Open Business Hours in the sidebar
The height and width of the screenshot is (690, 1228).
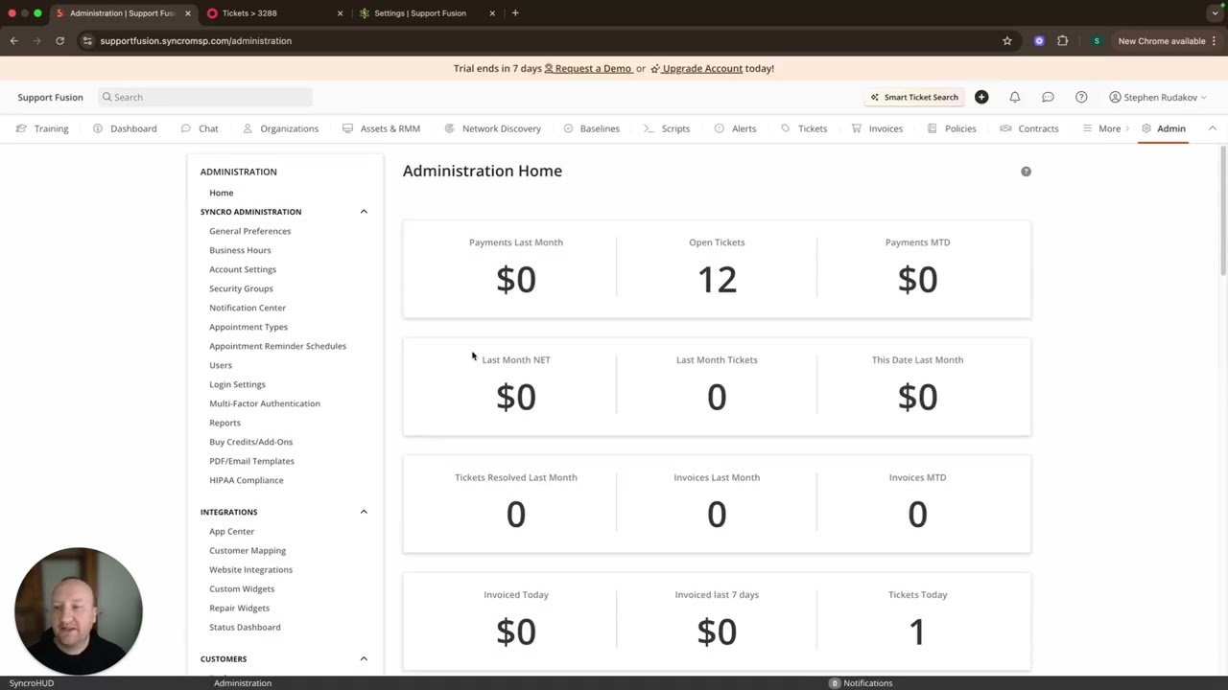point(240,250)
